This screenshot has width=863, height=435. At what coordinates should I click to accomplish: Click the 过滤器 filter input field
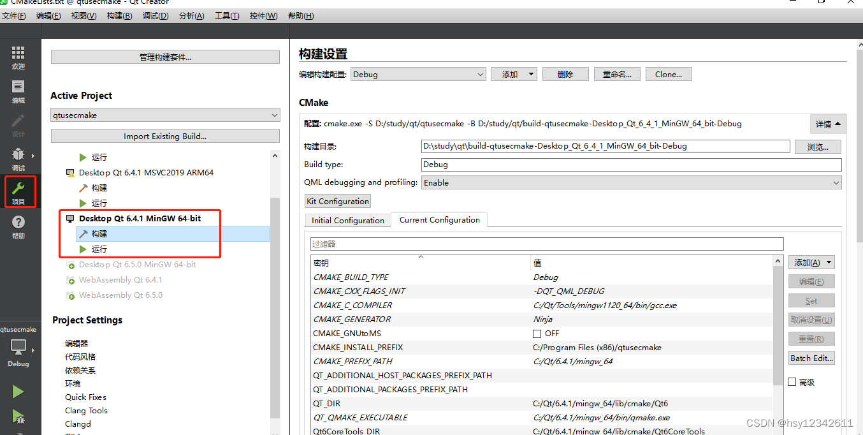point(545,244)
